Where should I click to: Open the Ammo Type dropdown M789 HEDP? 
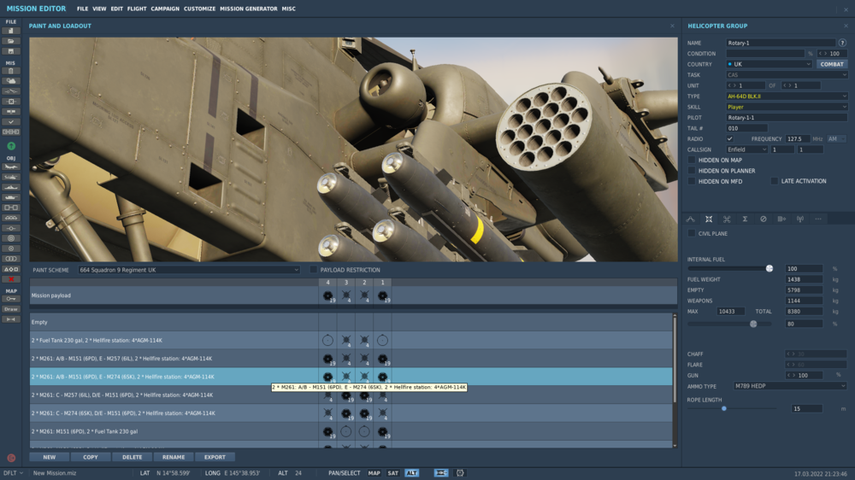789,386
